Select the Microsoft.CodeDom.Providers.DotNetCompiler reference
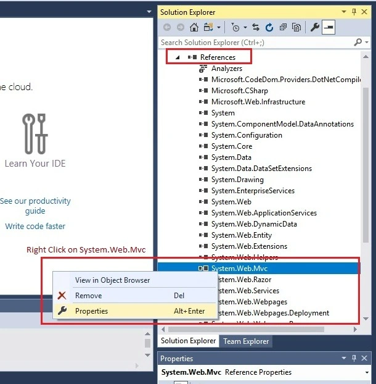Screen dimensions: 376x384 [x=286, y=80]
